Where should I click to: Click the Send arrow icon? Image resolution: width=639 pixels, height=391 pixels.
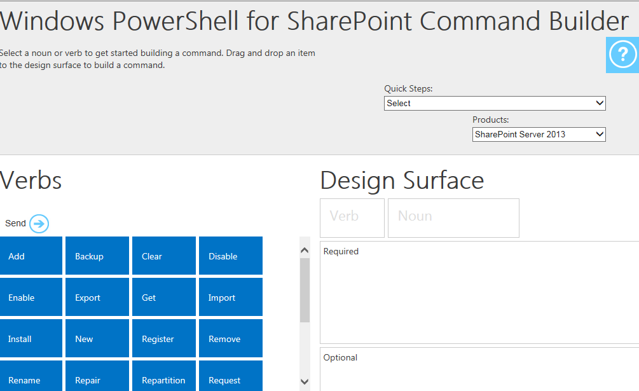point(39,224)
